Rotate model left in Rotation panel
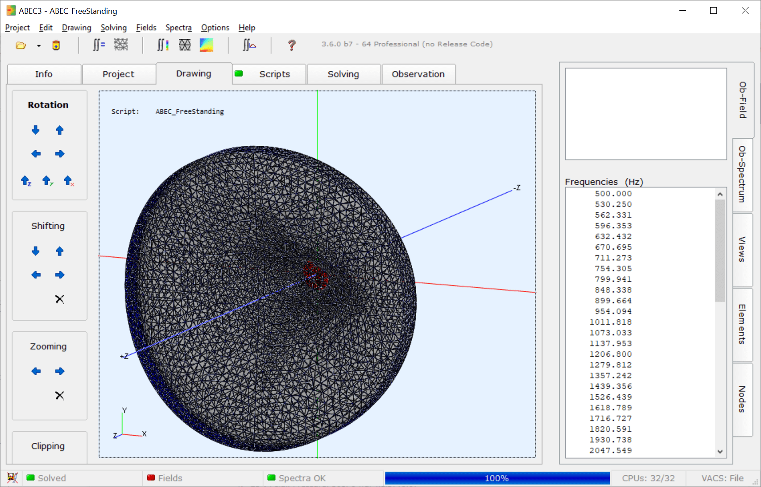The image size is (761, 487). pyautogui.click(x=36, y=154)
